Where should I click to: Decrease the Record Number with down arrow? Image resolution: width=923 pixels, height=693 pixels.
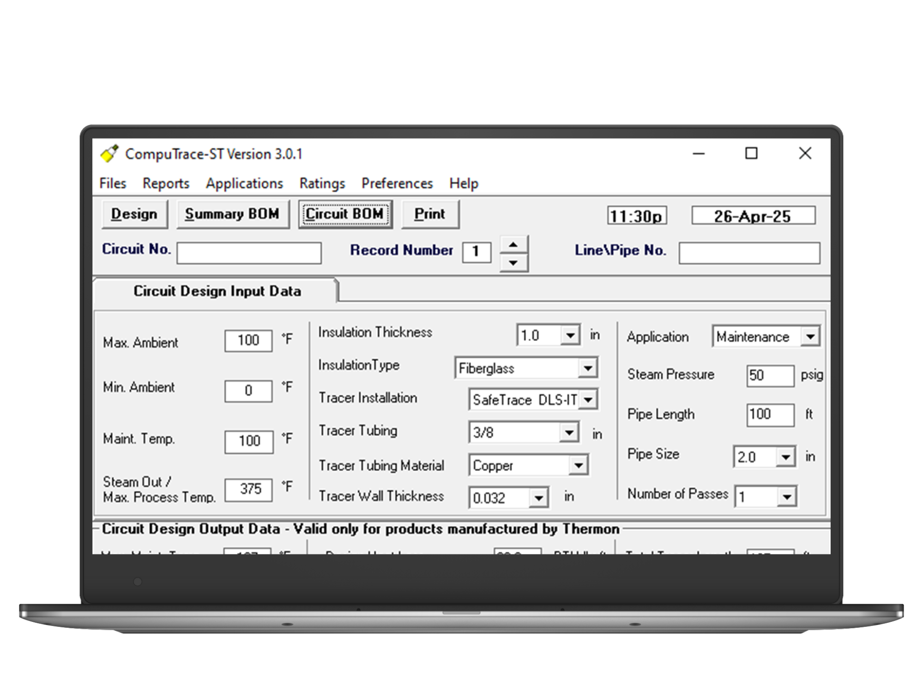[513, 263]
